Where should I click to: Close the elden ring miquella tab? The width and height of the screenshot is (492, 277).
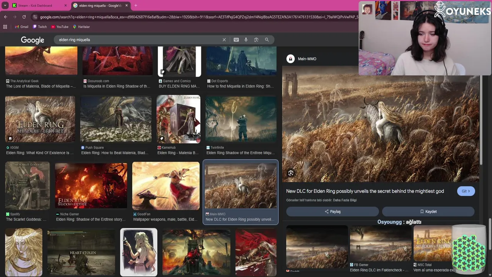point(126,5)
